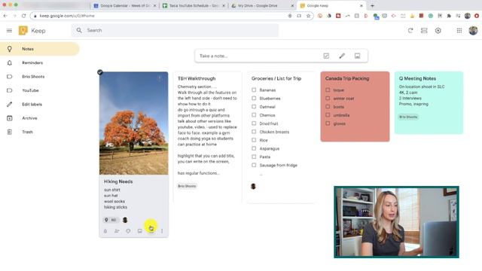This screenshot has width=482, height=271.
Task: Set a reminder on Hiking Needs note
Action: (105, 231)
